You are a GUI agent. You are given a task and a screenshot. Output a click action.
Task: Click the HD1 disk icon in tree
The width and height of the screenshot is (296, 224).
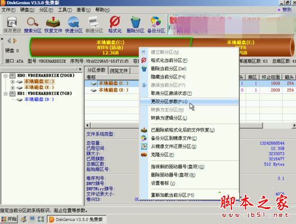pos(13,93)
